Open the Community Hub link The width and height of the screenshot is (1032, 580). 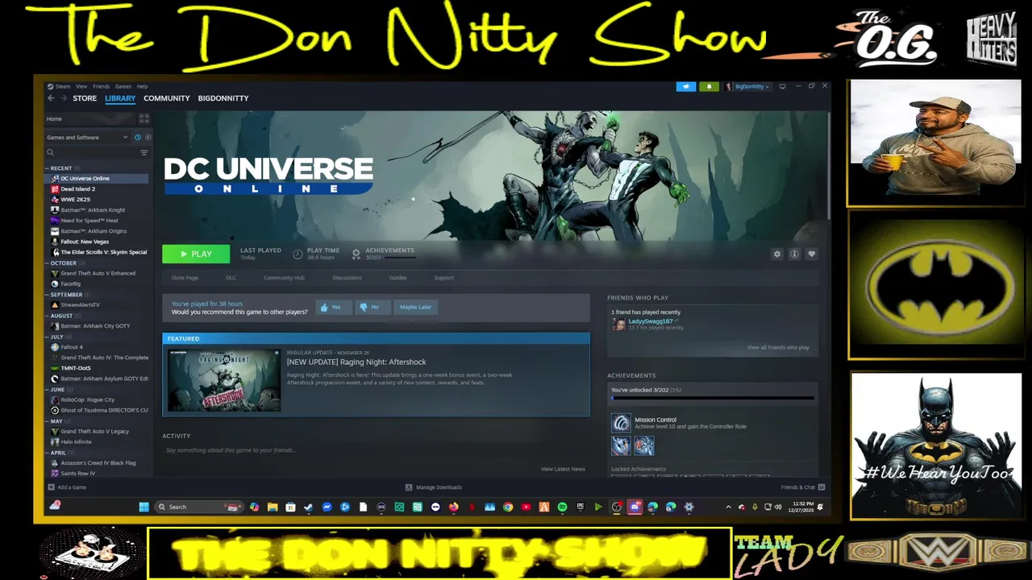[x=284, y=278]
